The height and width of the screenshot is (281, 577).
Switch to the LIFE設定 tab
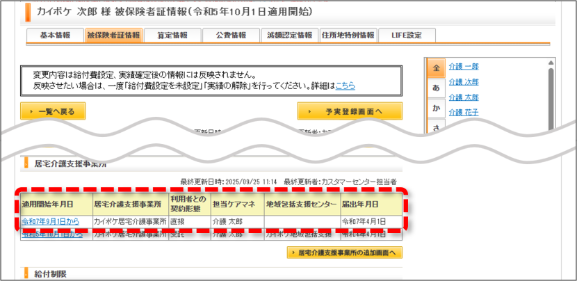tap(407, 35)
